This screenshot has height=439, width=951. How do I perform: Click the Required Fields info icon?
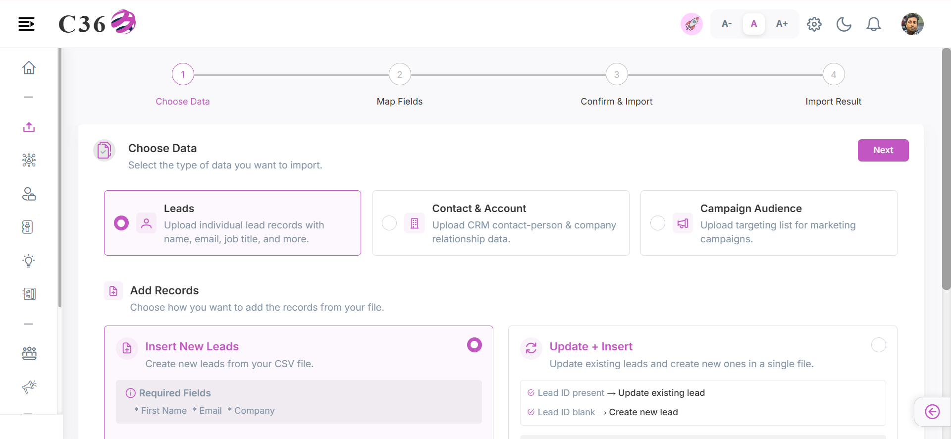(x=131, y=393)
